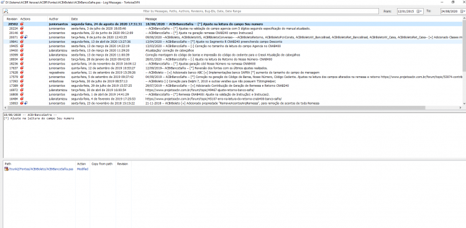Screen dimensions: 466x228
Task: Click author regyssilveira on revision 17628
Action: point(57,72)
